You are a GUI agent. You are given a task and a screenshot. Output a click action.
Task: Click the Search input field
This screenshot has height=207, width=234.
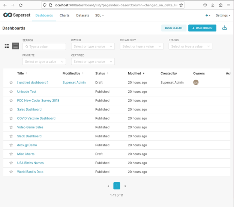[x=44, y=46]
